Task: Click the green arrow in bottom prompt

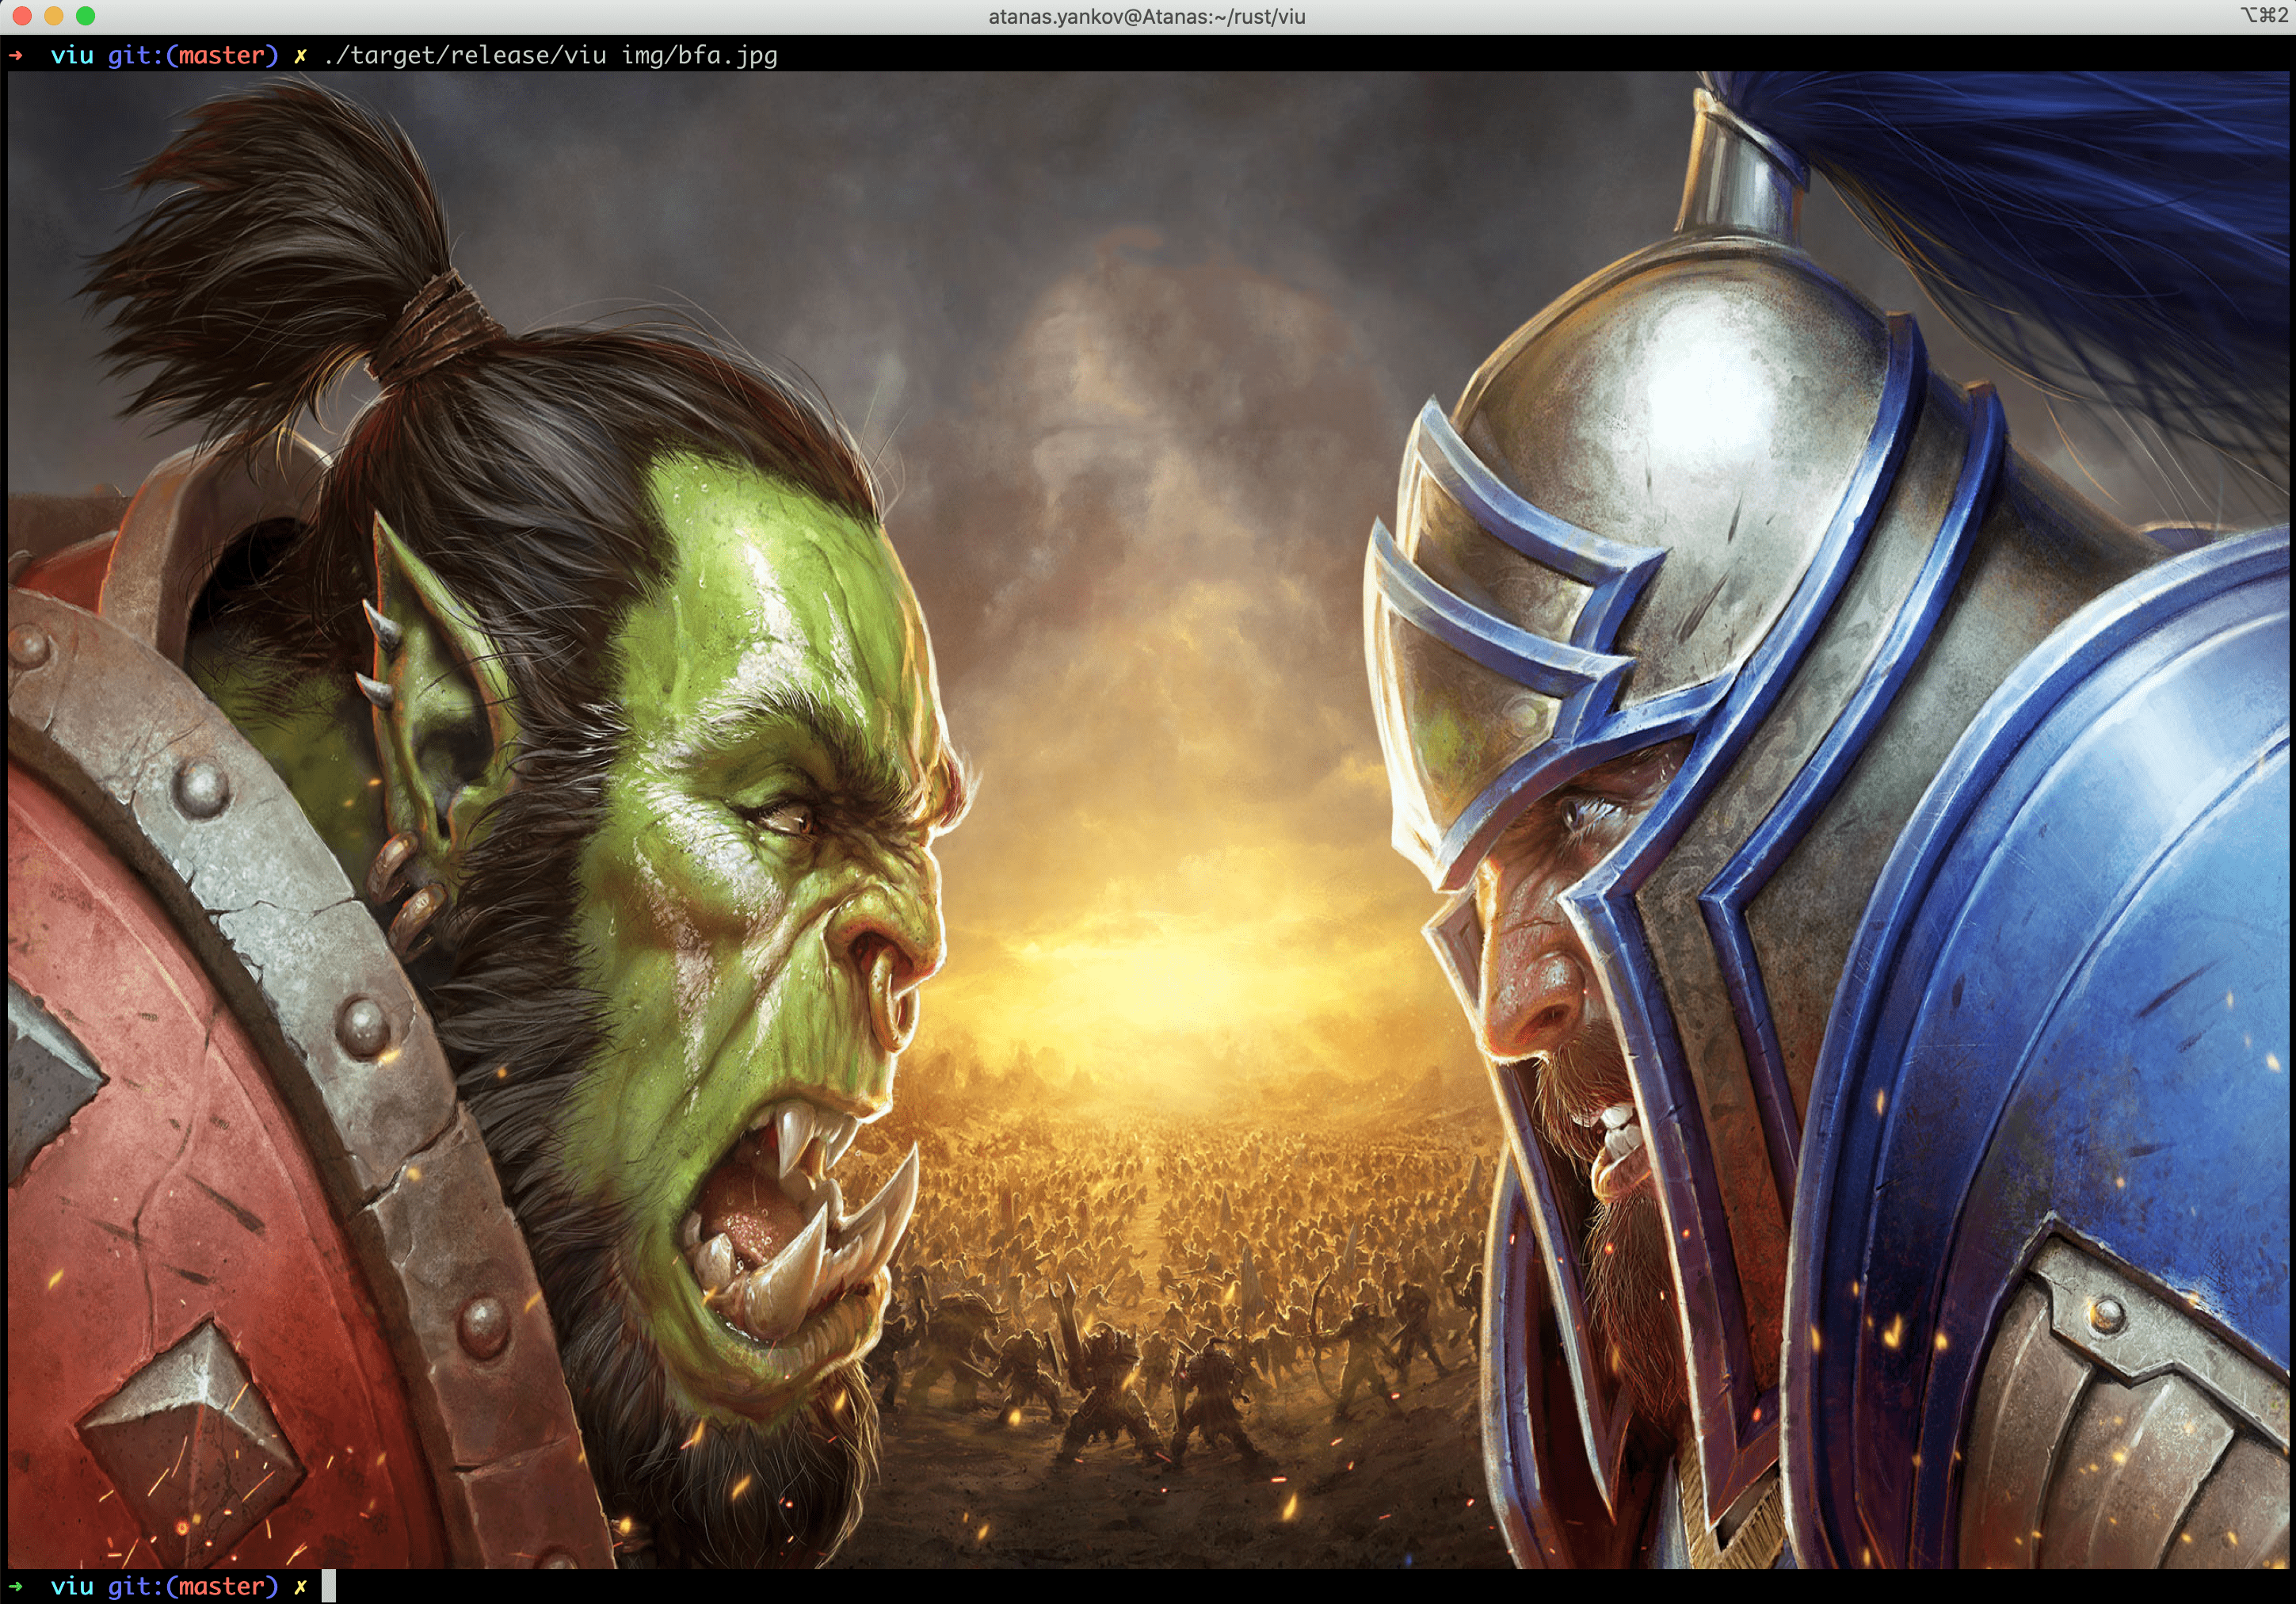Action: click(x=16, y=1586)
